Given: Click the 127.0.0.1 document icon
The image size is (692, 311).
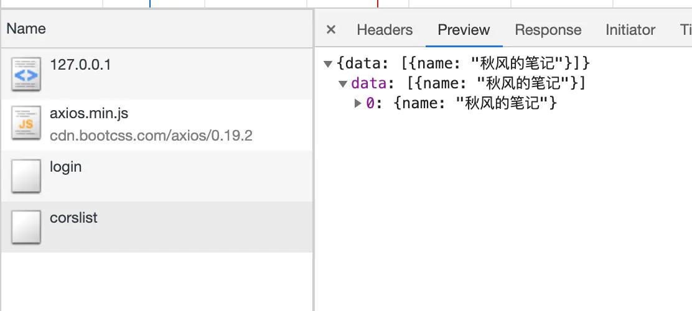Looking at the screenshot, I should coord(26,73).
